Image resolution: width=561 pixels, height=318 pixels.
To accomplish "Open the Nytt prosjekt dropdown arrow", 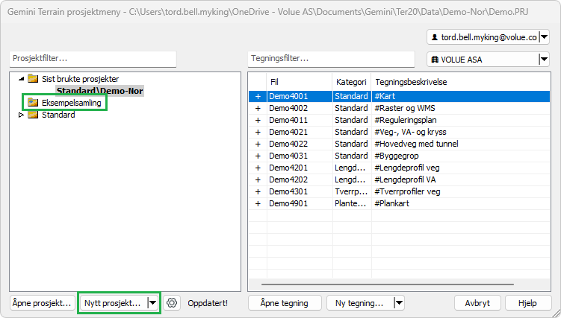I will [152, 303].
